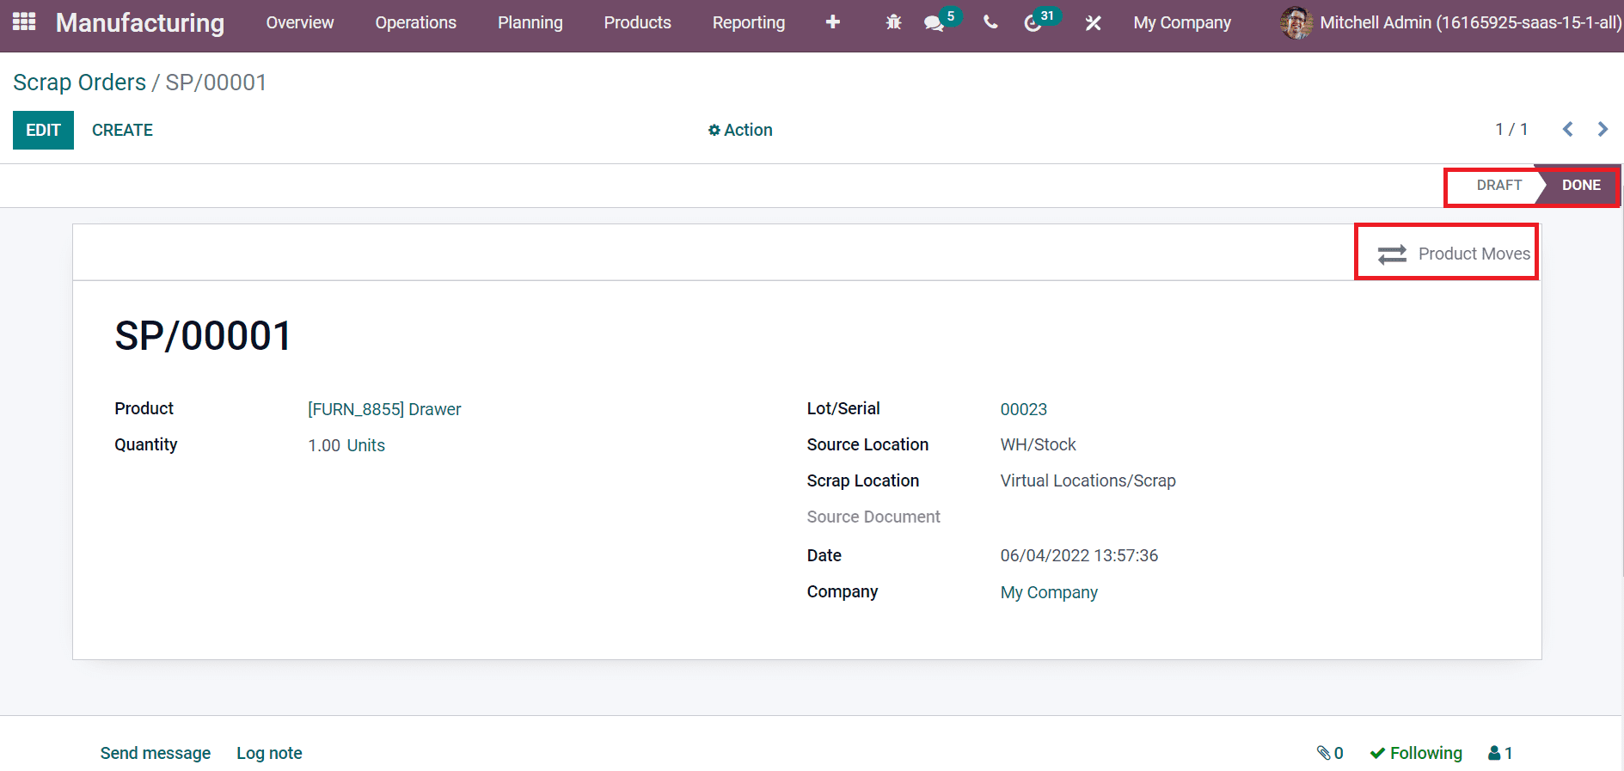Click the EDIT button

[x=43, y=130]
